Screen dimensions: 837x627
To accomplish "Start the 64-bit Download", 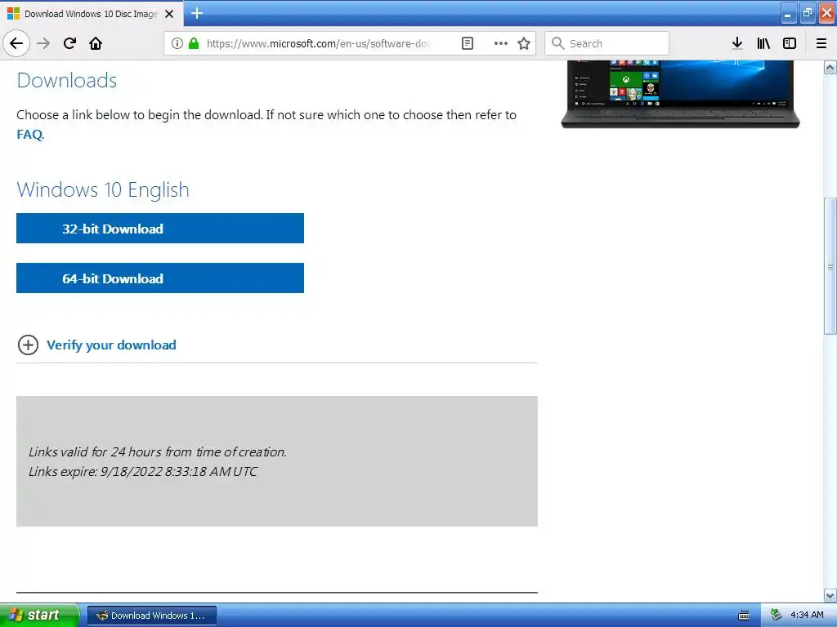I will 160,278.
